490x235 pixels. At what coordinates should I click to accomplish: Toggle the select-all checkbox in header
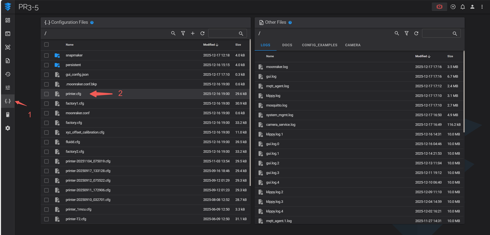click(x=46, y=45)
